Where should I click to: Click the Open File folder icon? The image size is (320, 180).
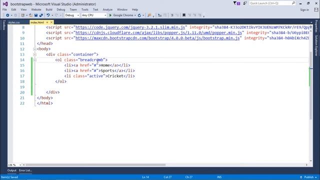[30, 15]
